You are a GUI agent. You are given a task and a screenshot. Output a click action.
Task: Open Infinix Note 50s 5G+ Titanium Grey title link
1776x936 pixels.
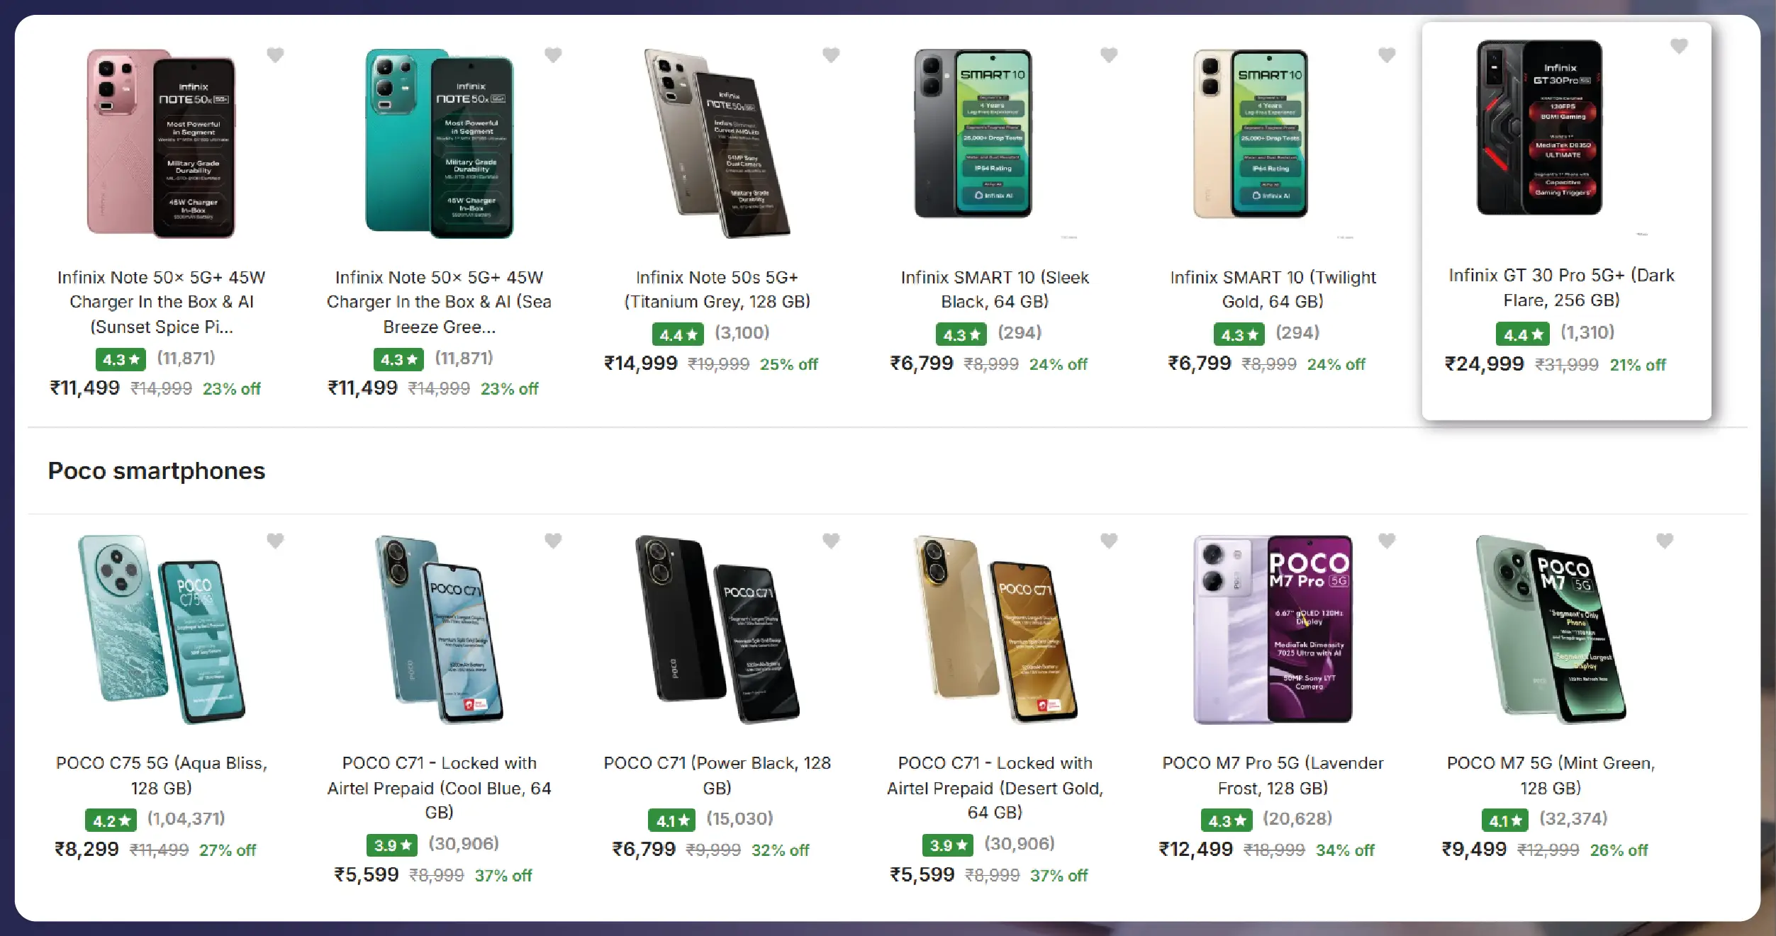(717, 289)
